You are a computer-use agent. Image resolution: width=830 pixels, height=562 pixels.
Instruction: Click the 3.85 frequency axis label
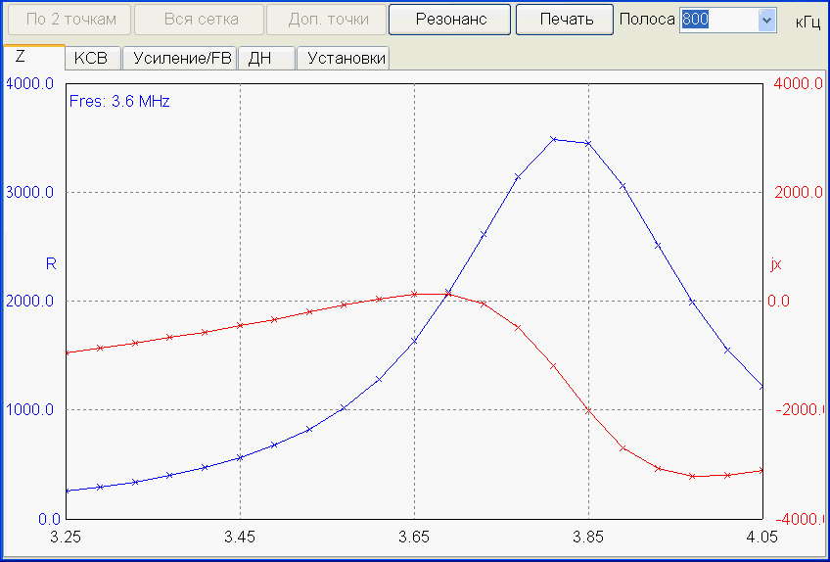(588, 537)
